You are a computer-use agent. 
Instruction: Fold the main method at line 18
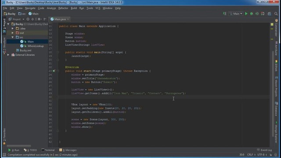pos(58,52)
